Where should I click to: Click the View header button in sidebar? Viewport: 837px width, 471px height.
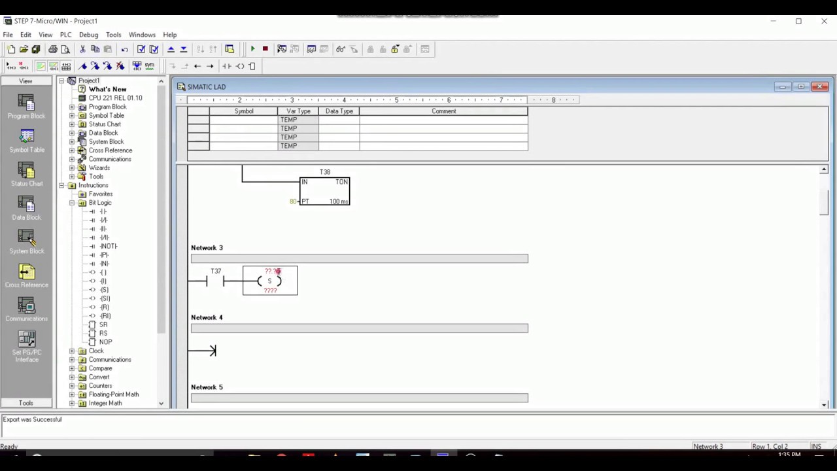point(26,81)
